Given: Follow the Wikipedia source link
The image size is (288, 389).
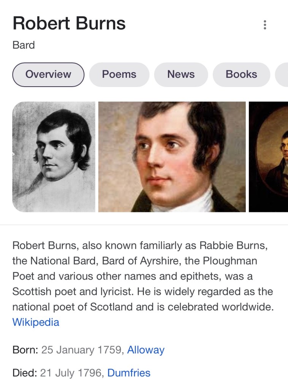Looking at the screenshot, I should 36,322.
